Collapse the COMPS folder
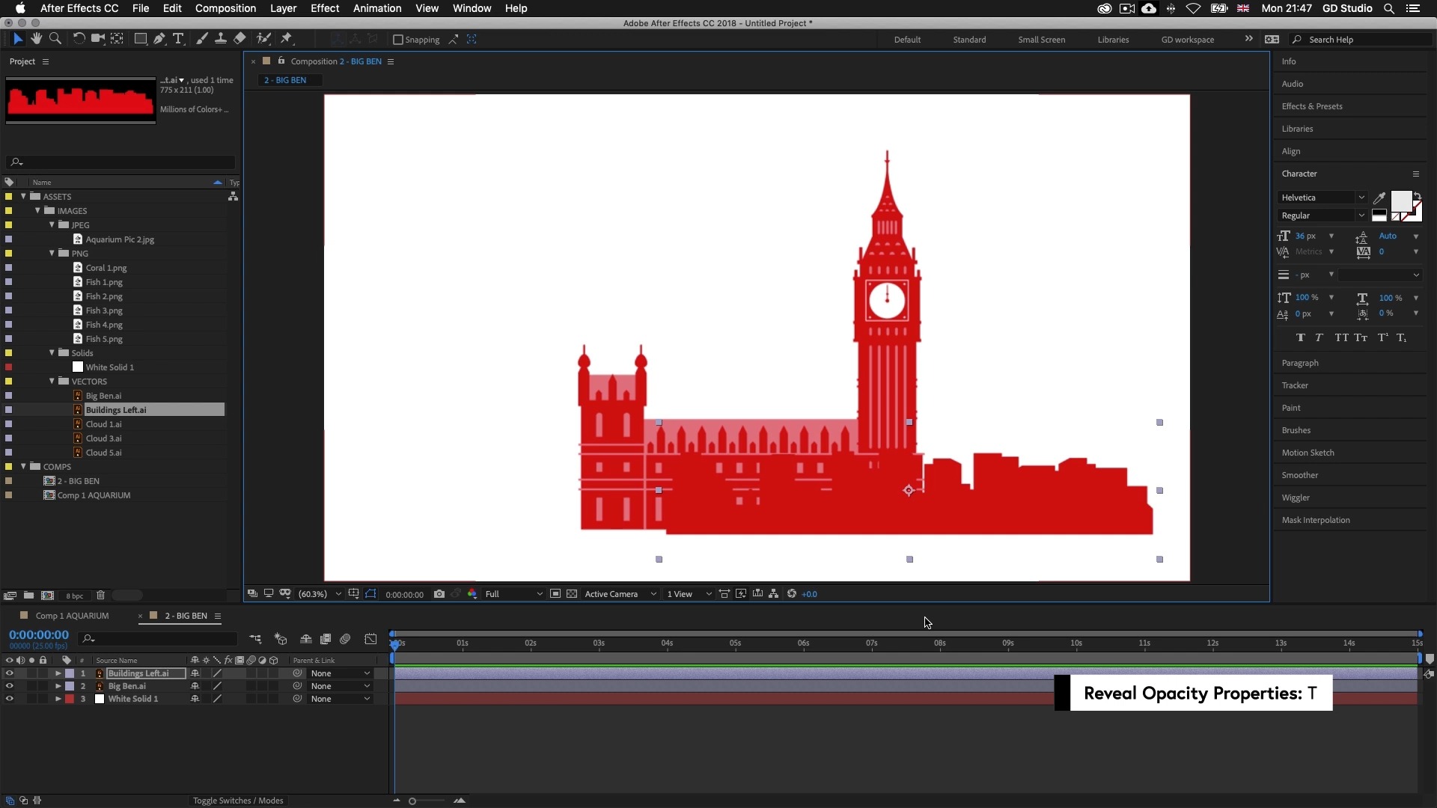The image size is (1437, 808). click(23, 466)
